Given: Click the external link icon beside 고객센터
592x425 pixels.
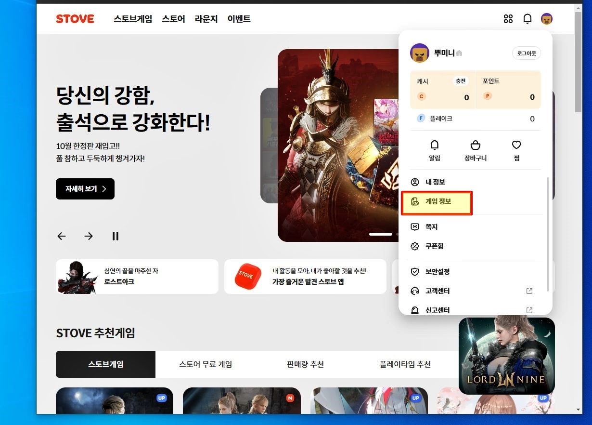Looking at the screenshot, I should tap(529, 291).
